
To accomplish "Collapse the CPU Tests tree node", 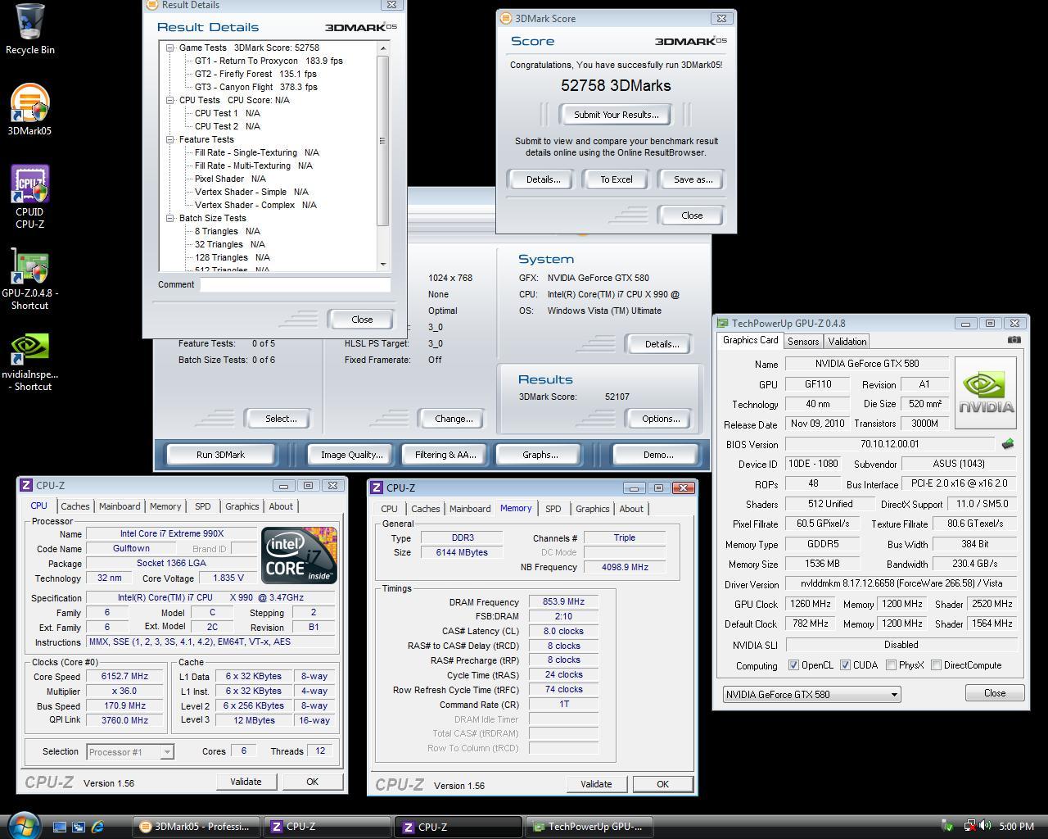I will click(170, 100).
